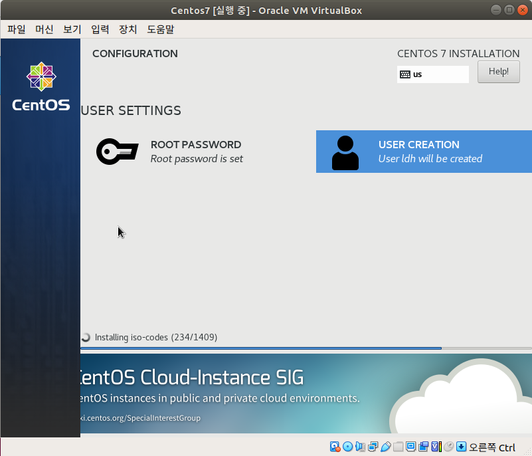Click the installation progress bar
Viewport: 532px width, 456px height.
(x=306, y=348)
